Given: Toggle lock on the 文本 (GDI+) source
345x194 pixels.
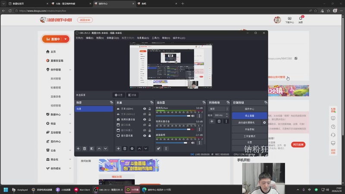Looking at the screenshot, I should (x=150, y=109).
